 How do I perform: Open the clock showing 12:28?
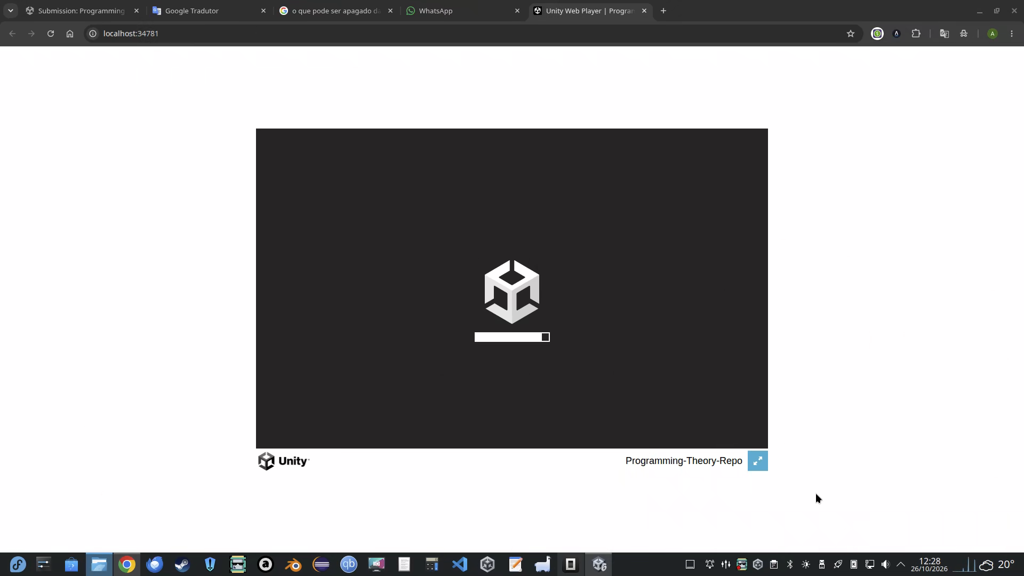[930, 564]
